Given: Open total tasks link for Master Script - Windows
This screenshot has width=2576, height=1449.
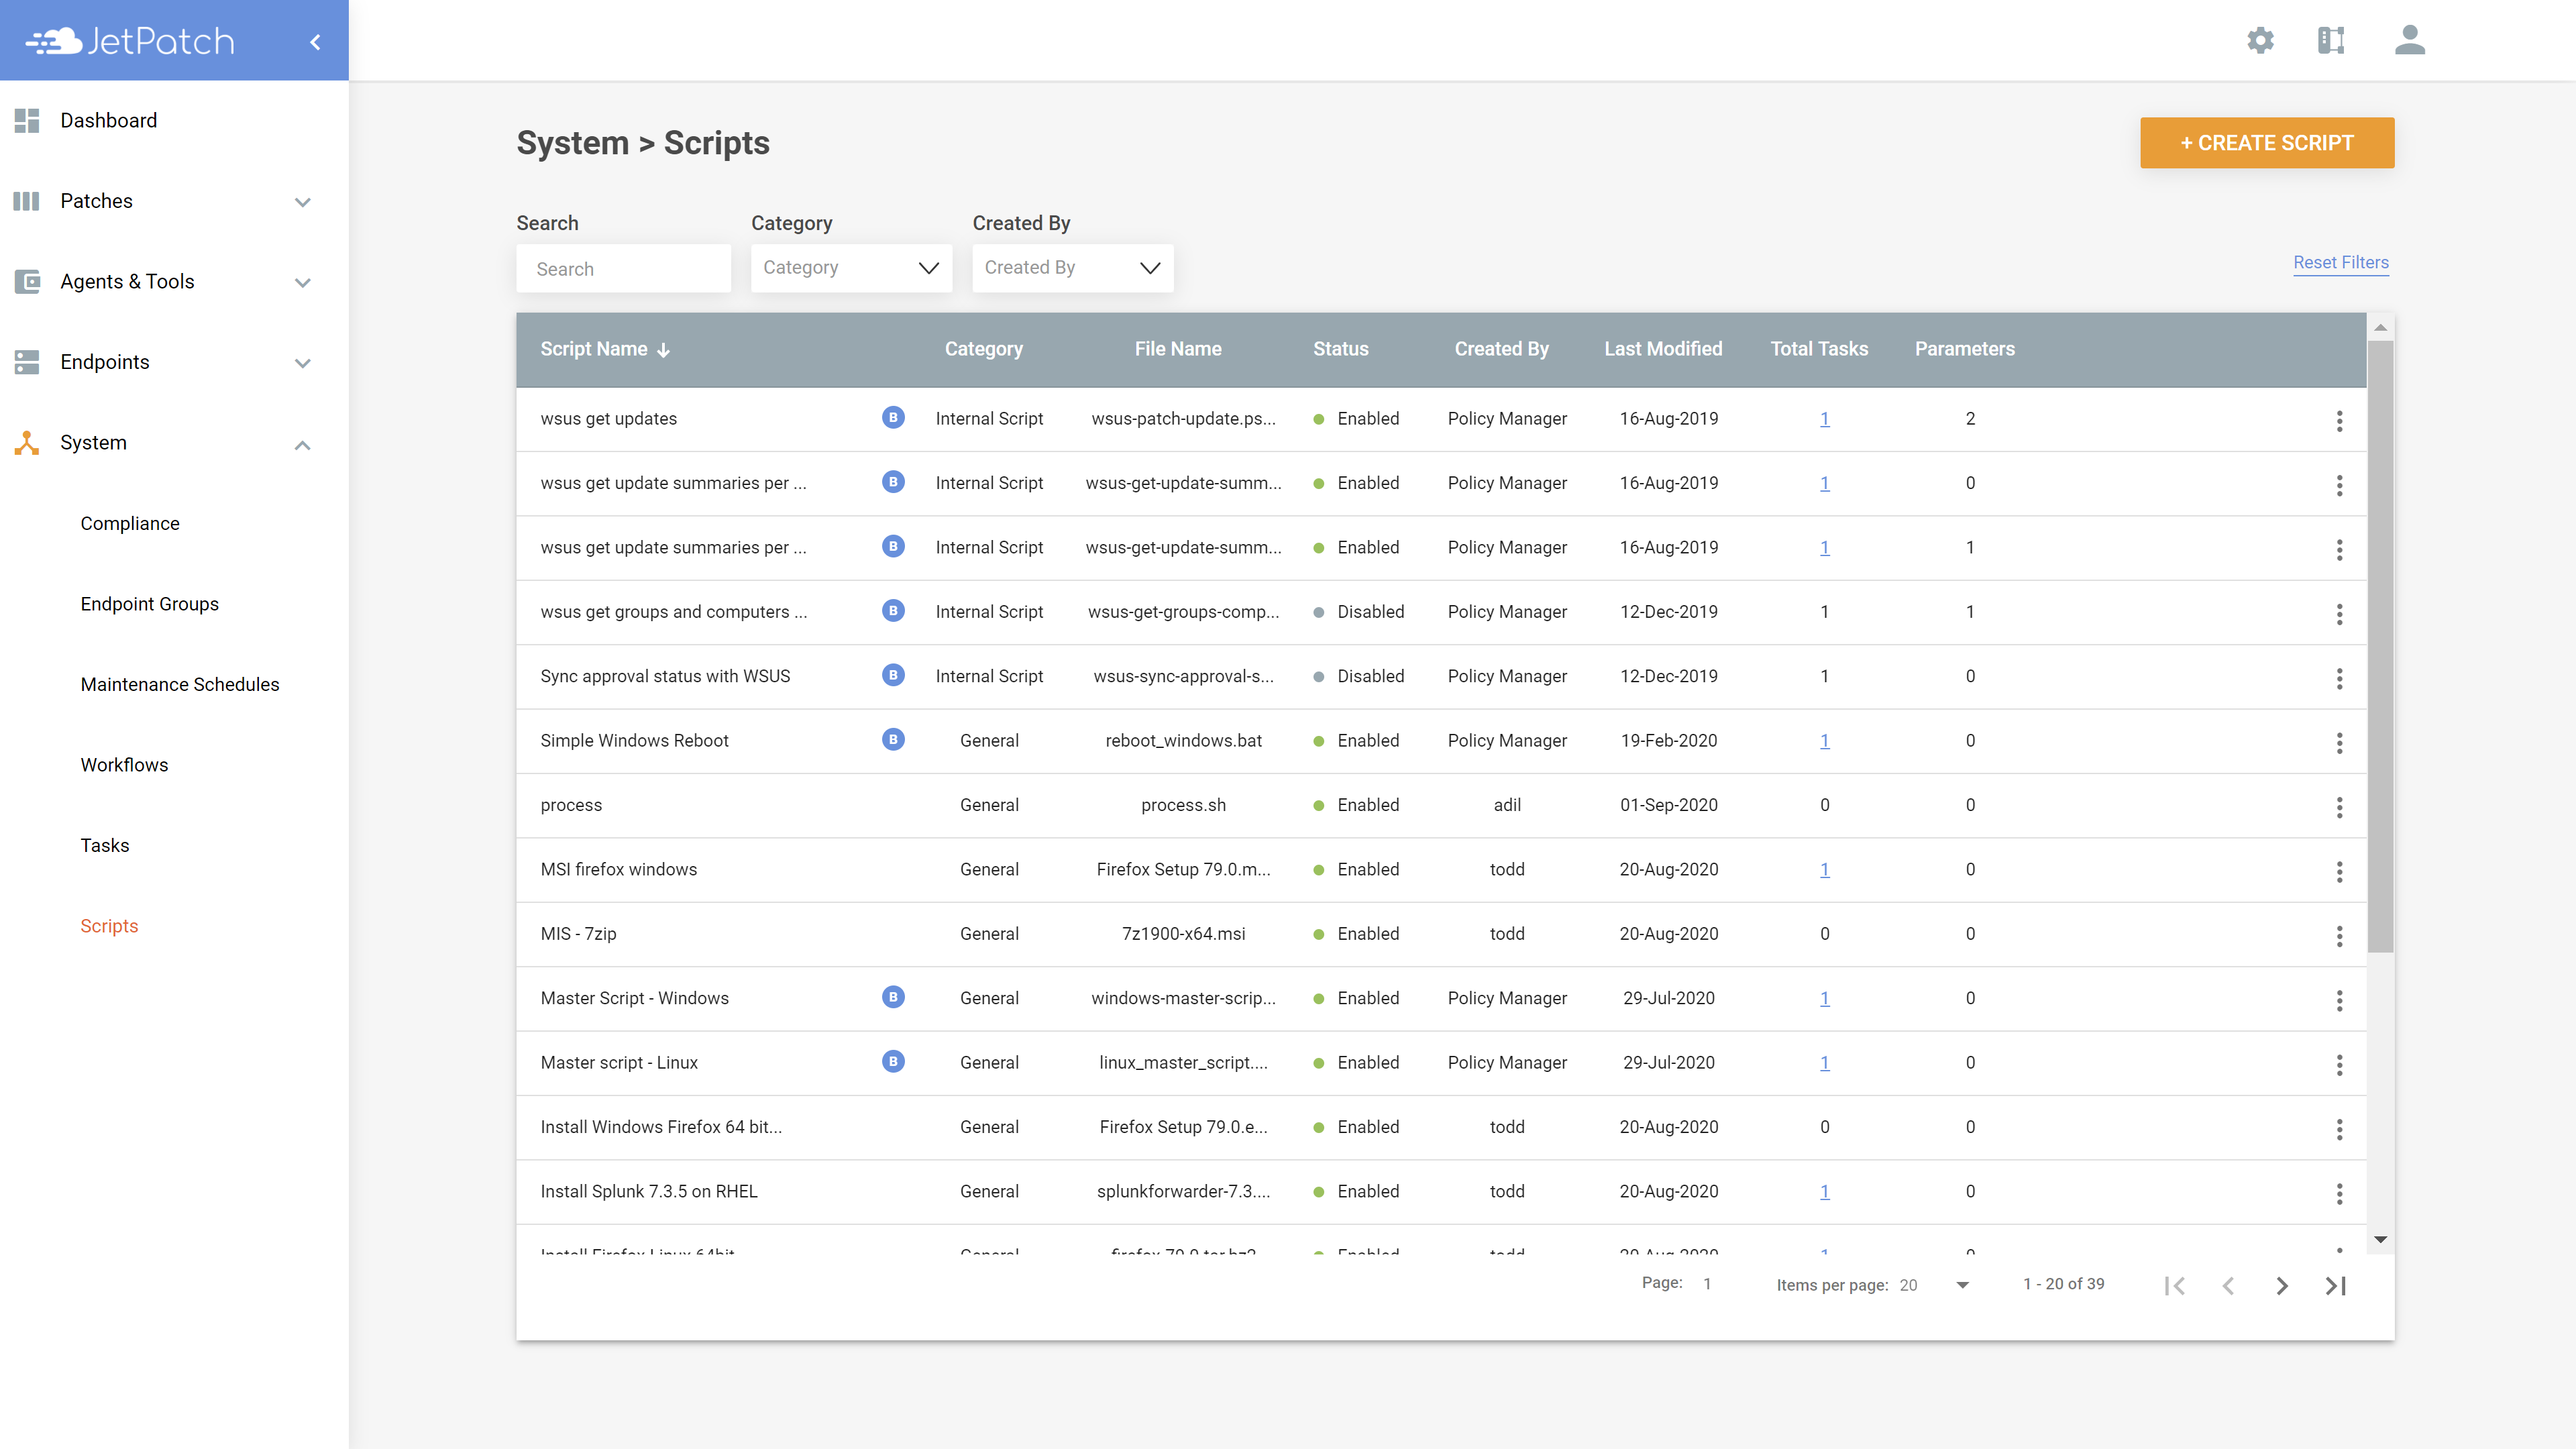Looking at the screenshot, I should point(1824,999).
